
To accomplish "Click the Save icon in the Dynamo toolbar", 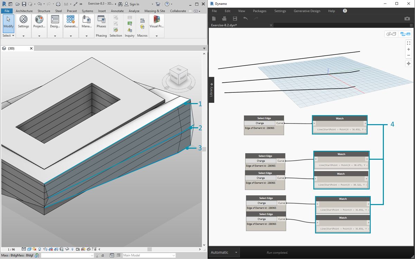I will click(235, 18).
